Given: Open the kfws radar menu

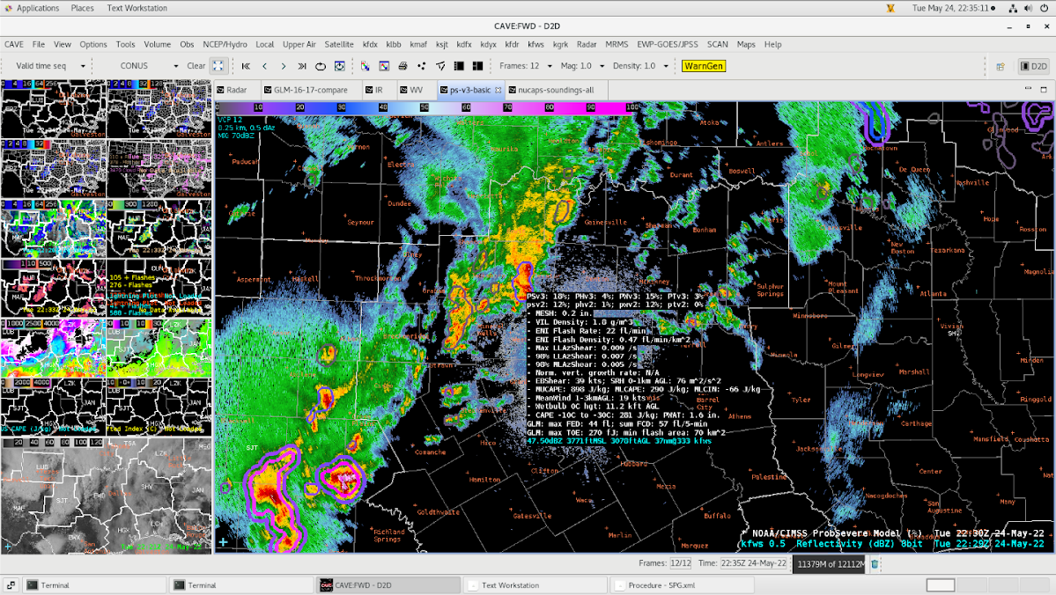Looking at the screenshot, I should pos(535,44).
